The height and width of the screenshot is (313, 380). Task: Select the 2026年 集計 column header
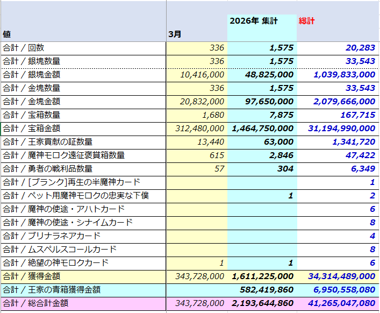point(254,21)
